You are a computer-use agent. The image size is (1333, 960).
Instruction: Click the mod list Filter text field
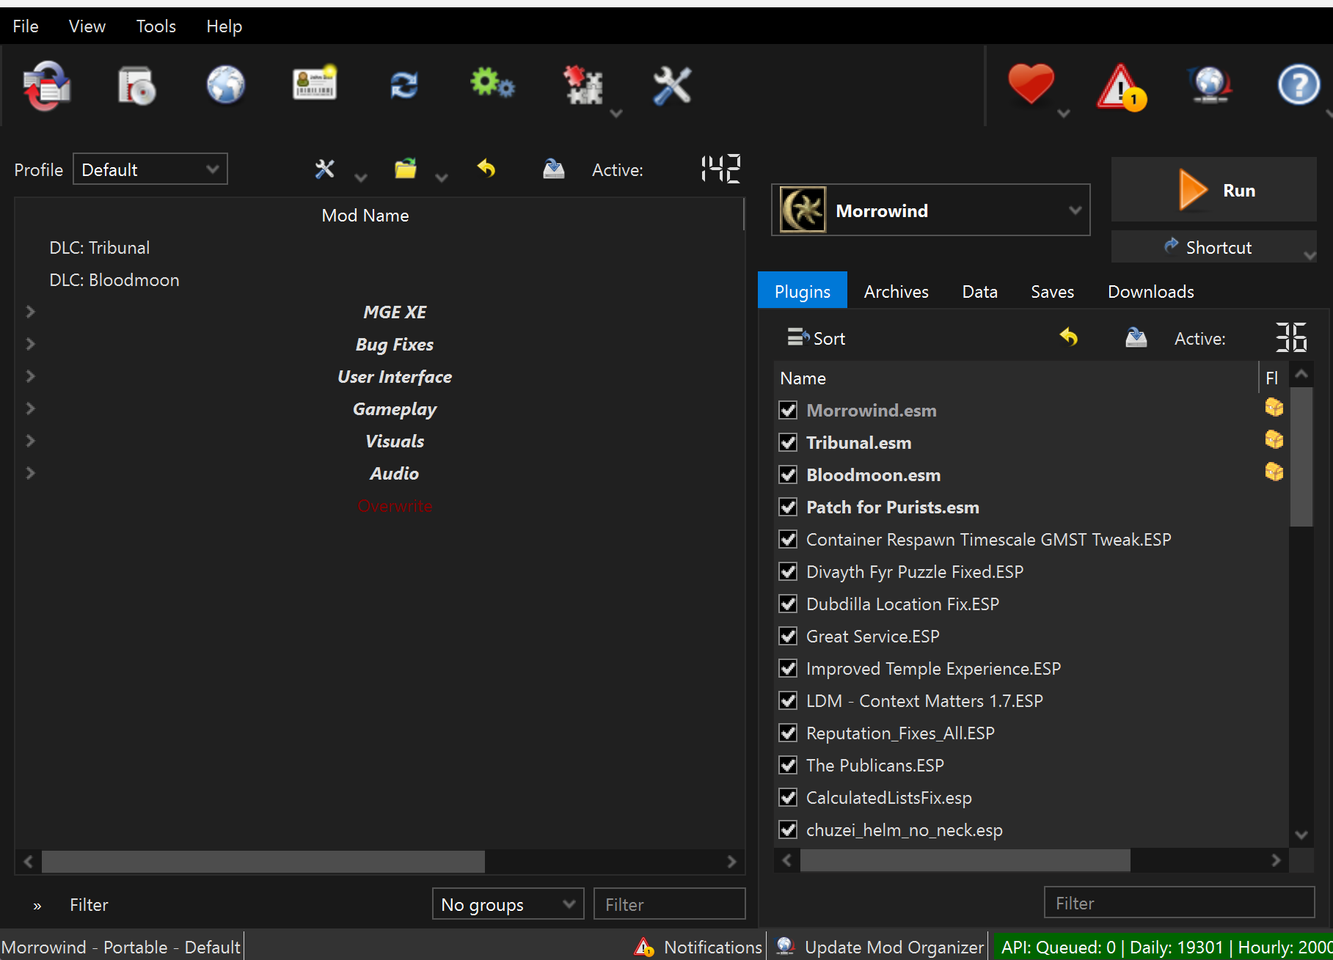point(669,904)
